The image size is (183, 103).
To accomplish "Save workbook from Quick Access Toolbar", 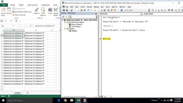I will 2,21.
